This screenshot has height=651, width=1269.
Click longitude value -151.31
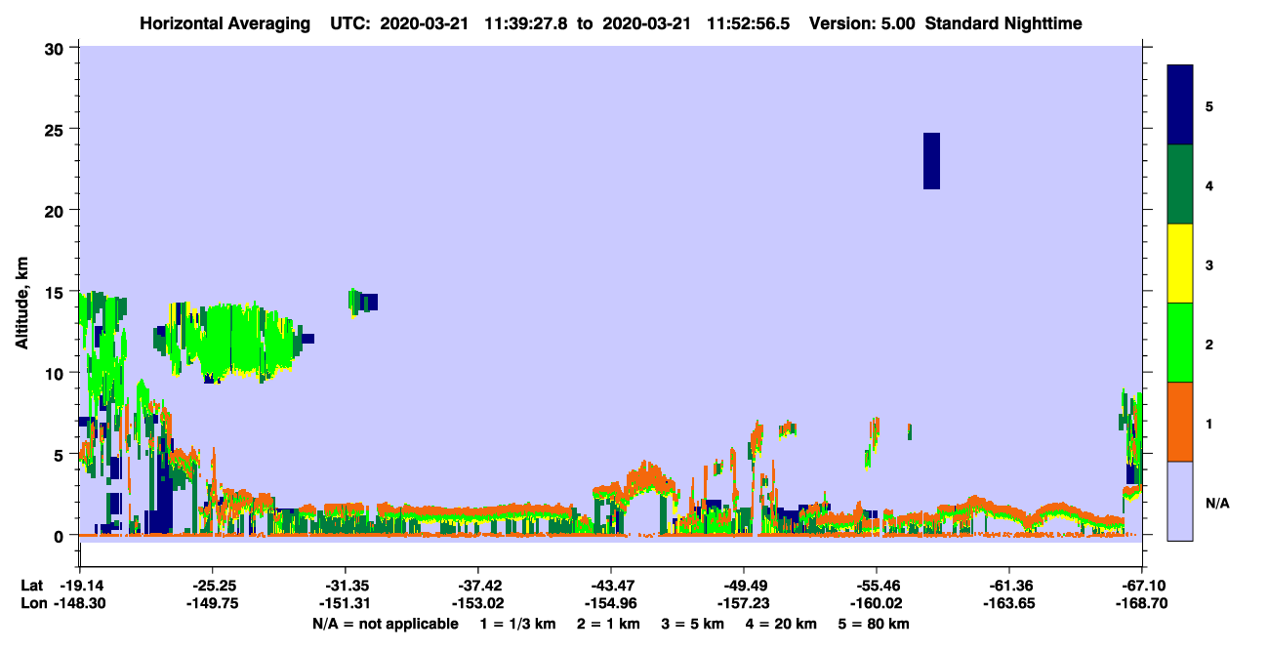346,603
